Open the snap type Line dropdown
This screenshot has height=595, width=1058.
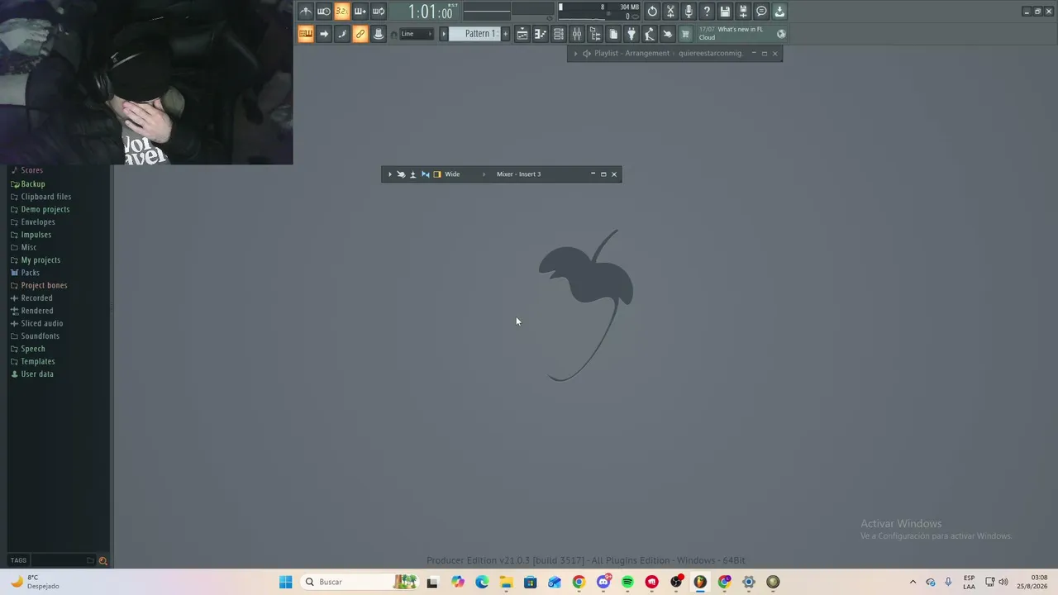tap(417, 34)
